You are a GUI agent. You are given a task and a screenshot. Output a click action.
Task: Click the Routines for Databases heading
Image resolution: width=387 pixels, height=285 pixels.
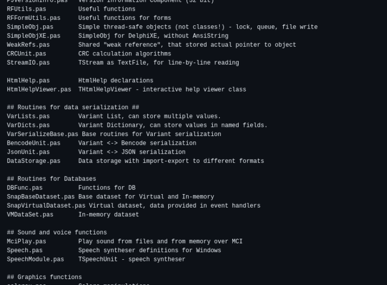pos(52,179)
